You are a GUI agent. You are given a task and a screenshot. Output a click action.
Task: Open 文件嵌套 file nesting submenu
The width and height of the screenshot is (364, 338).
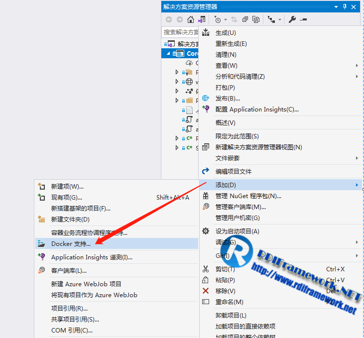[280, 158]
